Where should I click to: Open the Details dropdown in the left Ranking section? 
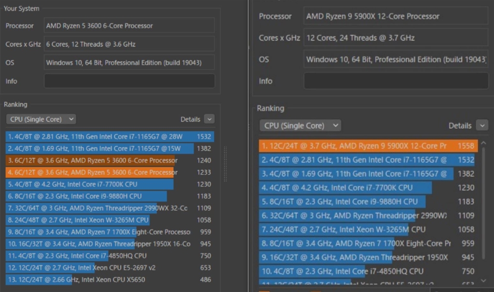pos(209,119)
